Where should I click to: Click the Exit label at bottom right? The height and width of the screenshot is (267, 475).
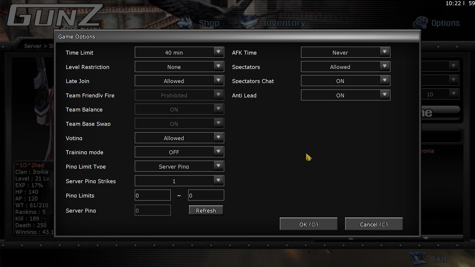440,258
